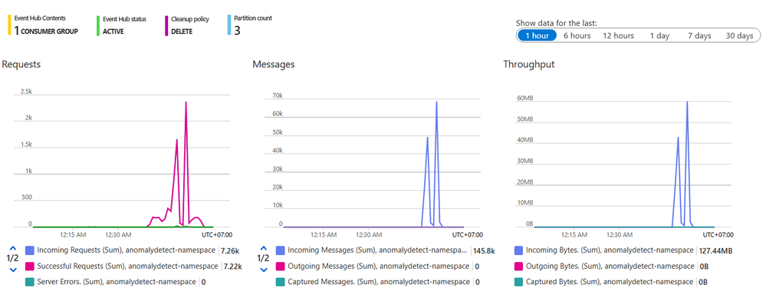Go to next Messages legend page
766x301 pixels.
(x=264, y=269)
